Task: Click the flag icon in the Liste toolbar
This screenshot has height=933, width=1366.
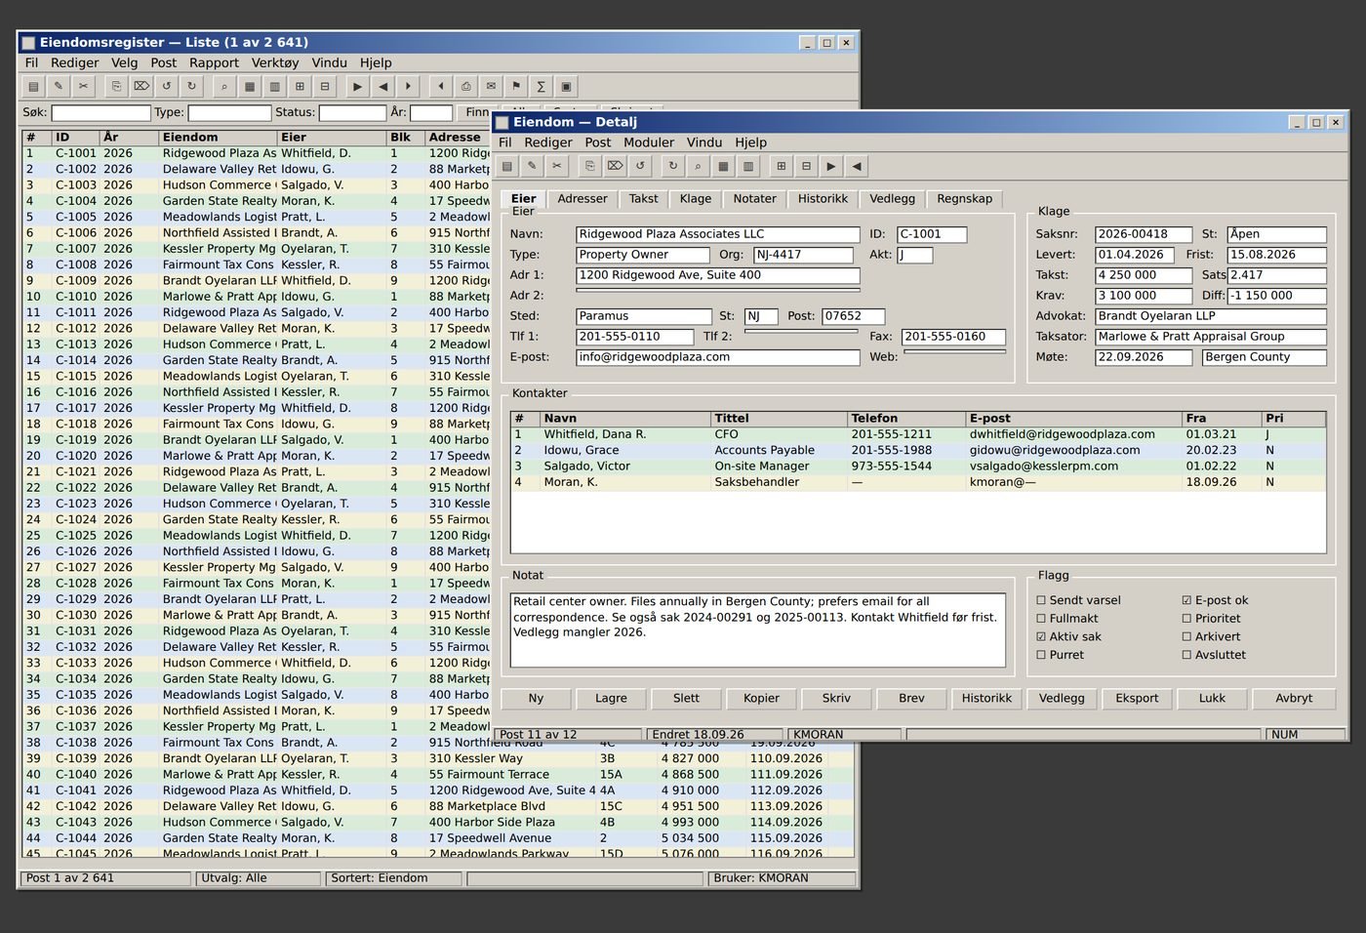Action: [516, 86]
